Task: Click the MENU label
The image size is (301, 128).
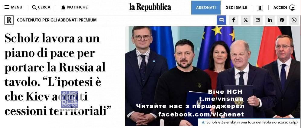Action: pos(17,7)
